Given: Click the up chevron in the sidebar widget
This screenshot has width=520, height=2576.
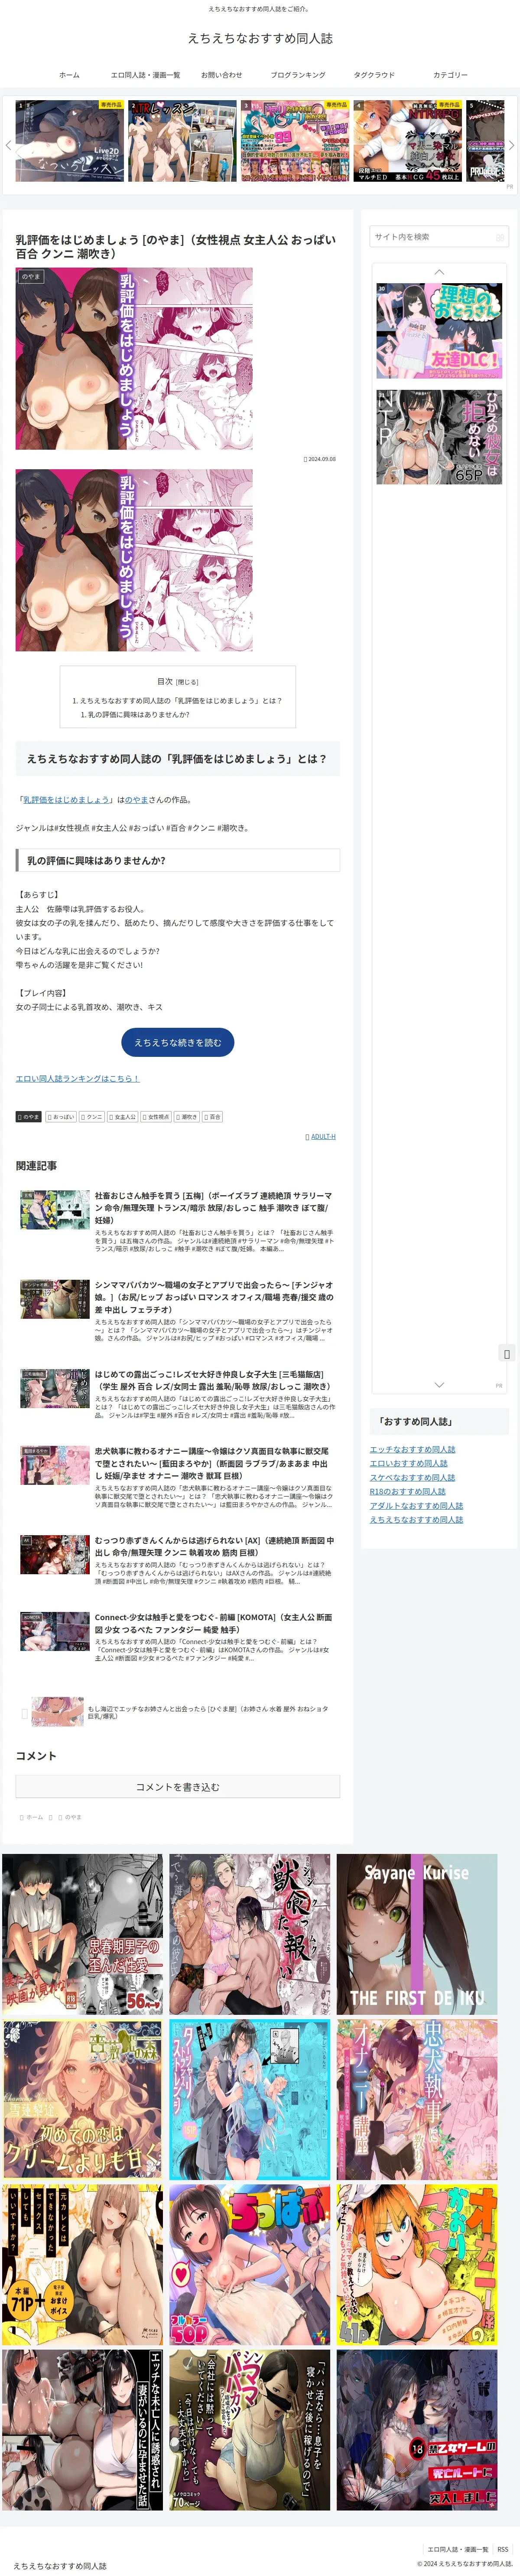Looking at the screenshot, I should pyautogui.click(x=439, y=272).
